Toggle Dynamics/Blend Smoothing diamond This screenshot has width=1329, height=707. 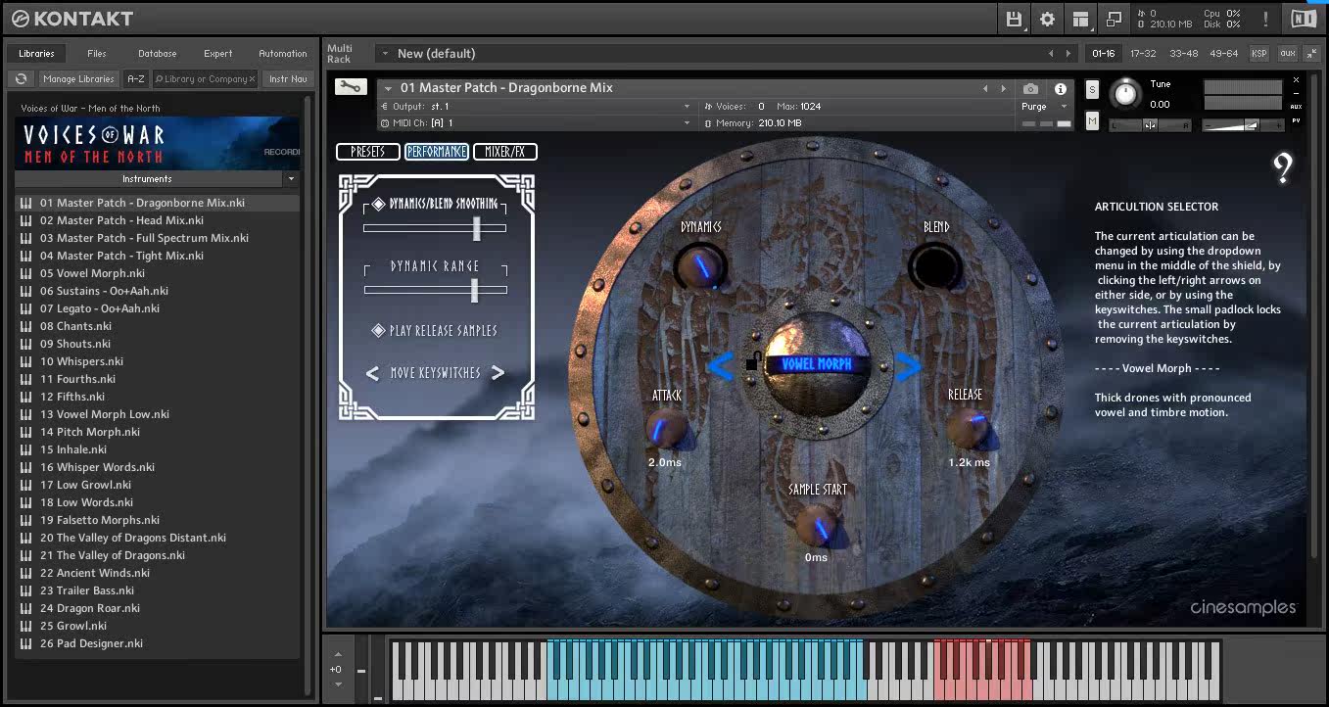[379, 205]
